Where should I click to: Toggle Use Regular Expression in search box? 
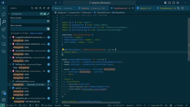[48, 14]
